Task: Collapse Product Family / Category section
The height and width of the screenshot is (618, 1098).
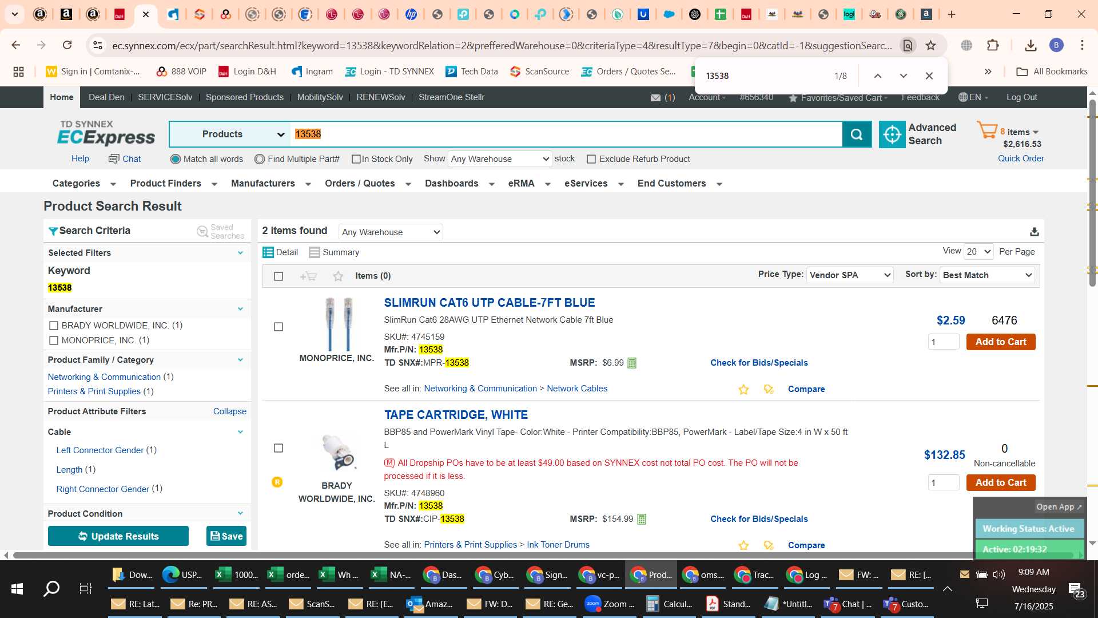Action: click(240, 360)
